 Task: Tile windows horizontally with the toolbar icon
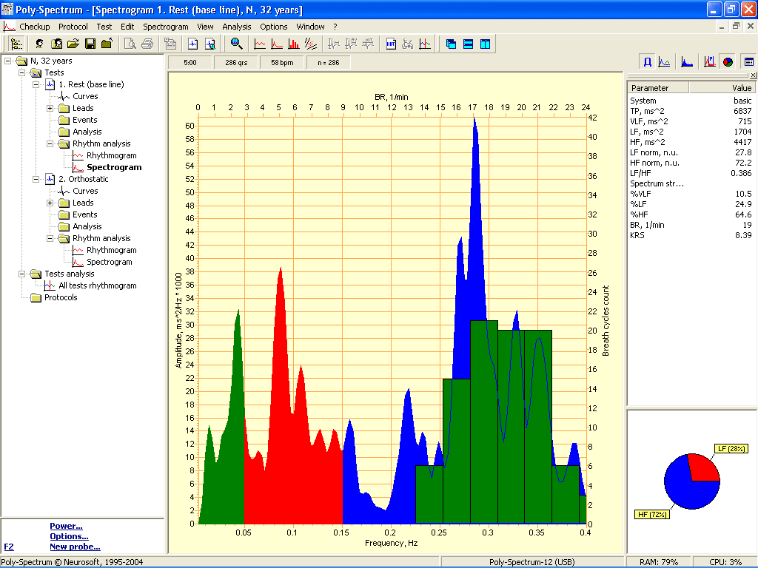pyautogui.click(x=468, y=44)
